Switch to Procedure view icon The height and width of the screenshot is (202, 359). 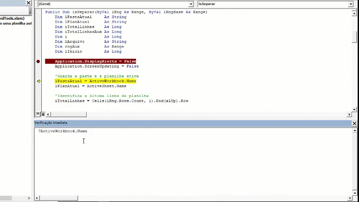pos(38,114)
